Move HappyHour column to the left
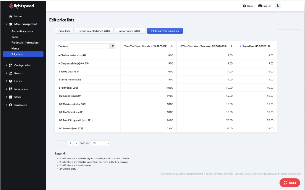 (241, 46)
